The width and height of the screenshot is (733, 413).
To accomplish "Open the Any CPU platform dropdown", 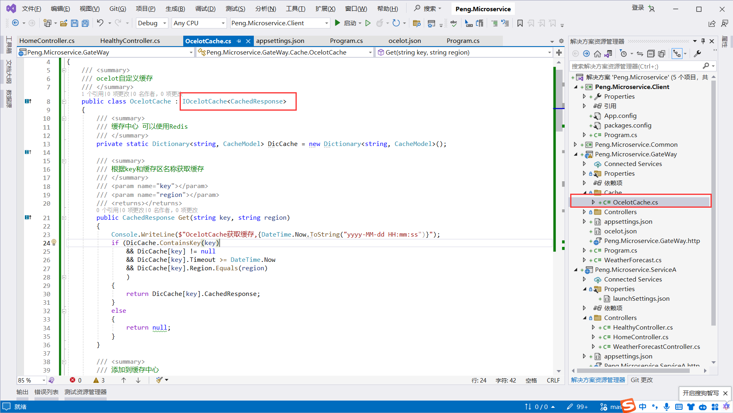I will pos(223,23).
